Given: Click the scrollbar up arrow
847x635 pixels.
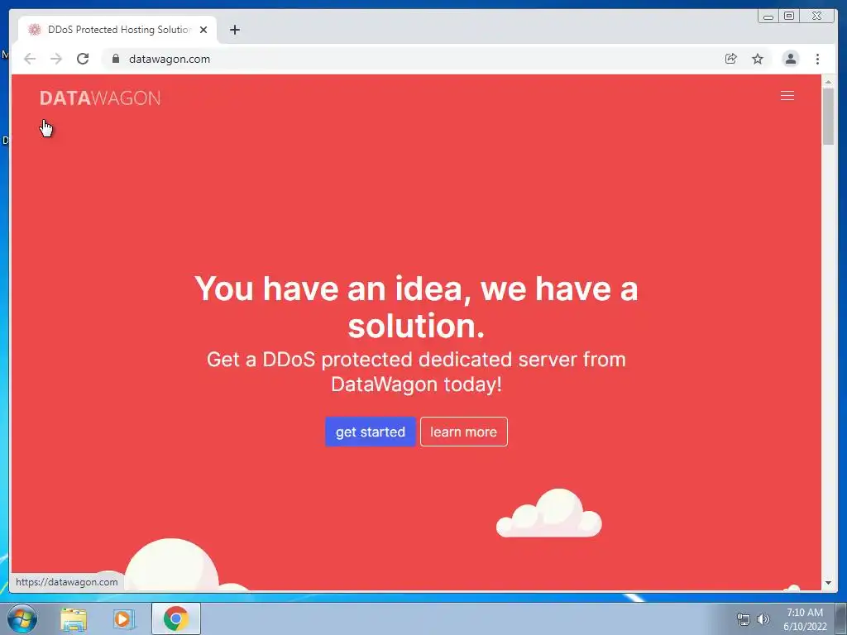Looking at the screenshot, I should 828,82.
